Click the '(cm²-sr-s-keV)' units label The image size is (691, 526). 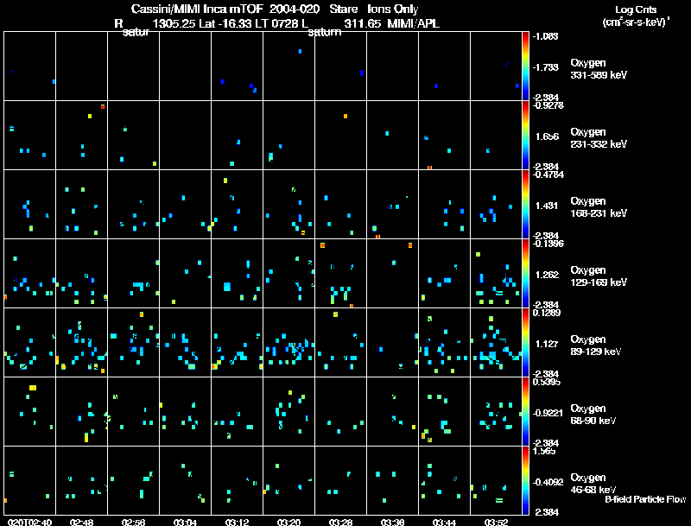pyautogui.click(x=635, y=22)
